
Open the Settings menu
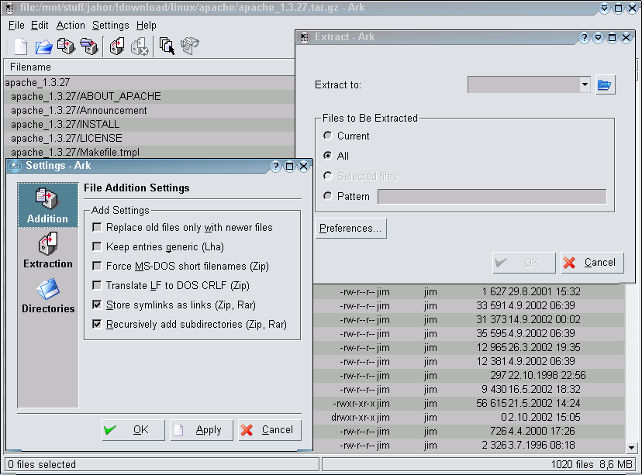tap(110, 25)
